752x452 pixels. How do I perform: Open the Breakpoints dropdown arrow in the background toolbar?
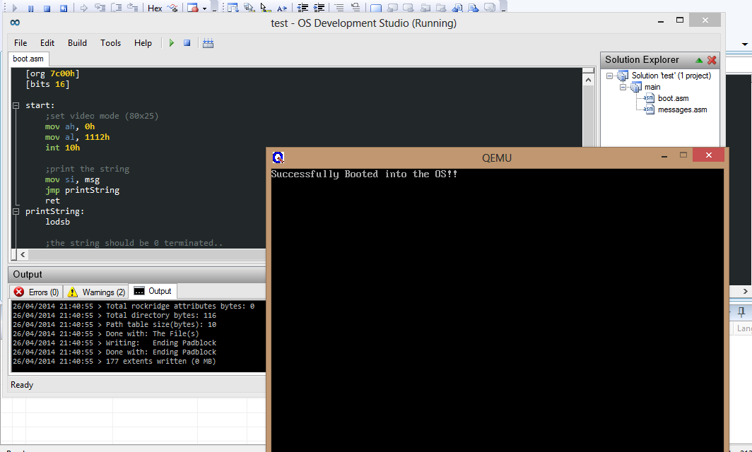click(x=204, y=8)
